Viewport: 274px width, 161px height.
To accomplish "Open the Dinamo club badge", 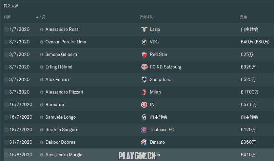I will pyautogui.click(x=144, y=142).
